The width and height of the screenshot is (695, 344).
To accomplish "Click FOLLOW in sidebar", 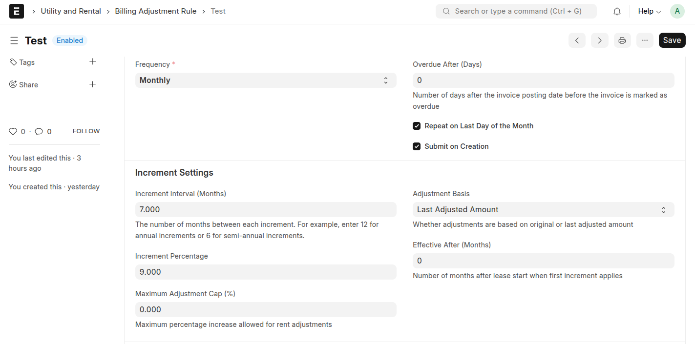I will [x=86, y=131].
